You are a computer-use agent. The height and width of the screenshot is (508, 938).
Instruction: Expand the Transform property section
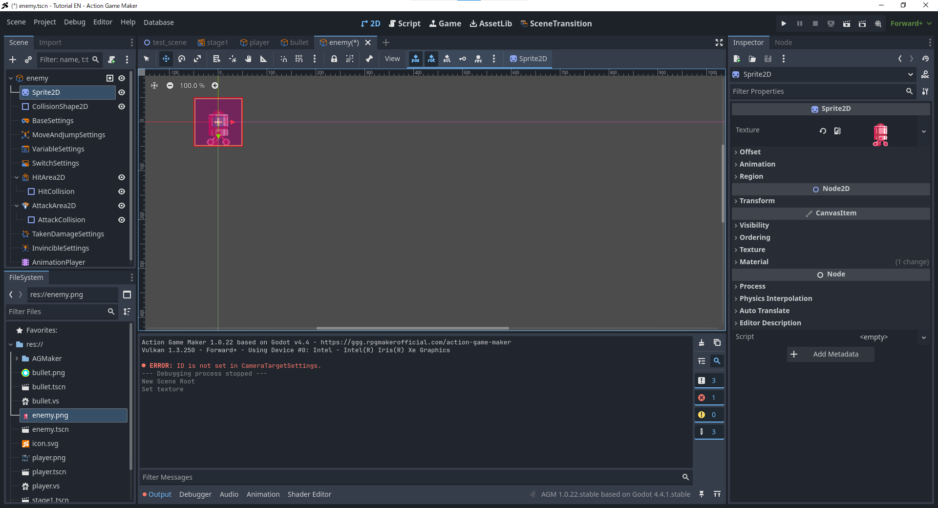(757, 201)
